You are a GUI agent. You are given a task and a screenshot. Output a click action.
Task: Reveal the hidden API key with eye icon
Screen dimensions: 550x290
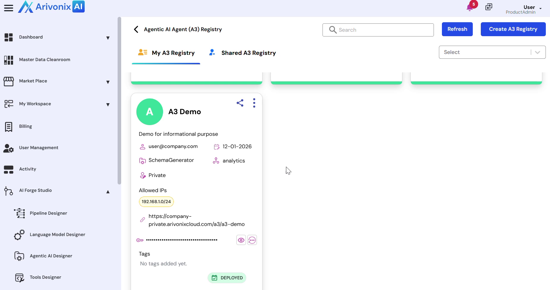coord(241,240)
